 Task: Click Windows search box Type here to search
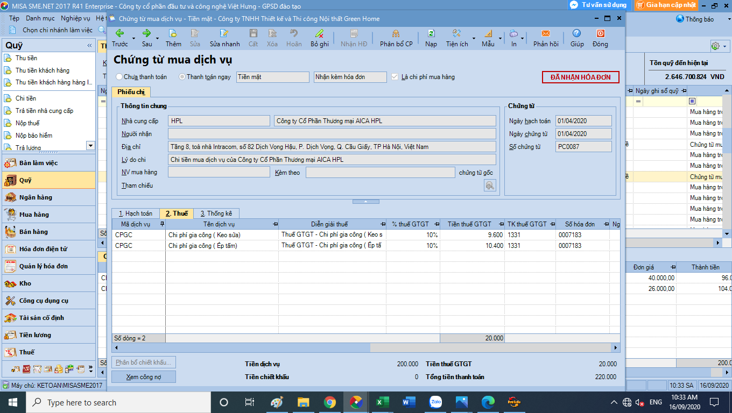pos(118,402)
